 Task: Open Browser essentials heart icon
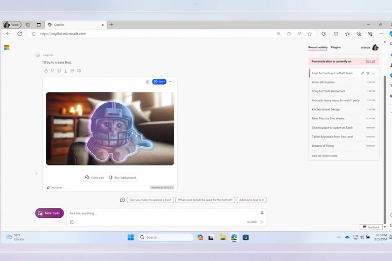(x=370, y=34)
